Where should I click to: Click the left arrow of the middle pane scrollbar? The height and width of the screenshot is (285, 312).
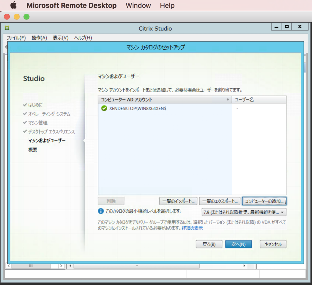click(x=70, y=266)
